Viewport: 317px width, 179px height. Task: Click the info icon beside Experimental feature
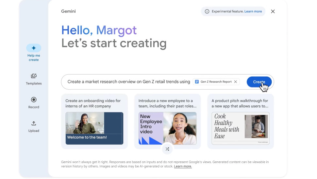click(207, 11)
